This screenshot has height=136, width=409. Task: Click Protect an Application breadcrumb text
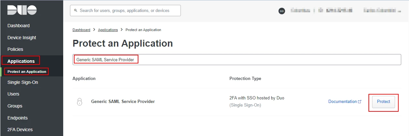[x=143, y=30]
